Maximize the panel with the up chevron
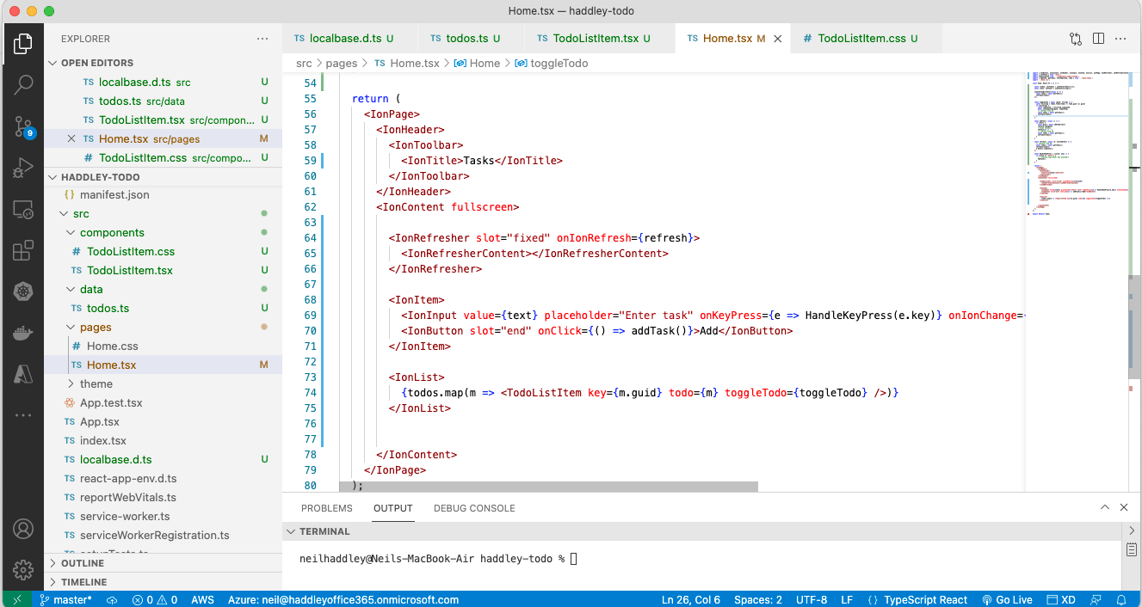 pos(1104,508)
